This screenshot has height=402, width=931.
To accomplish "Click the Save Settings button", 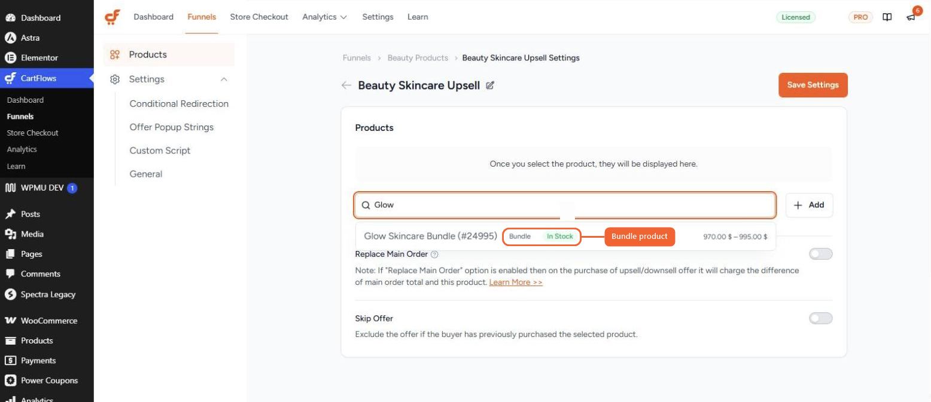I will tap(813, 85).
